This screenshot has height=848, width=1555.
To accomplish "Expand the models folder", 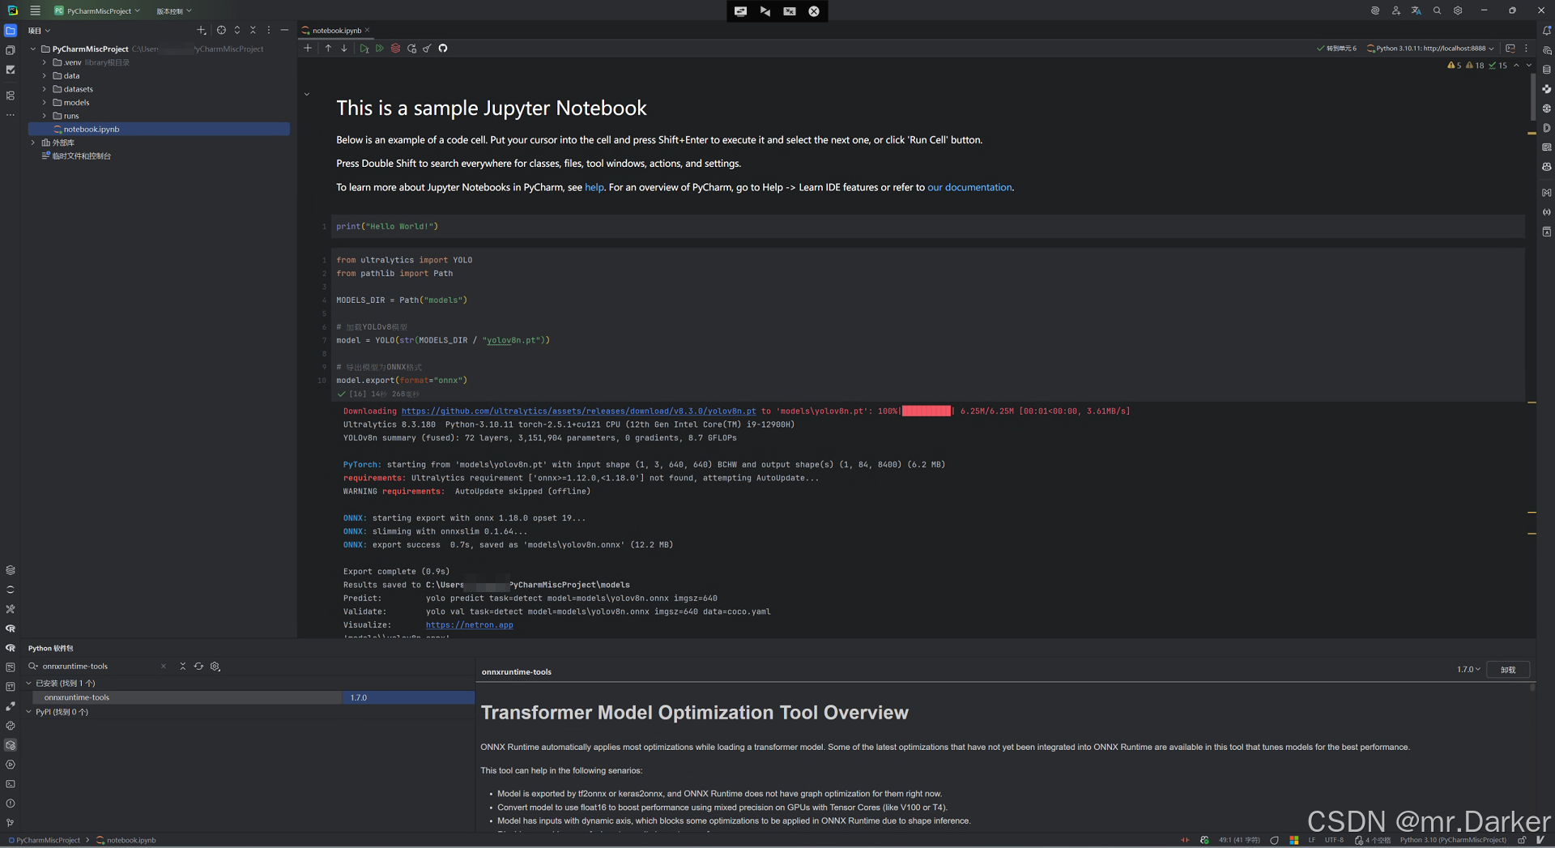I will click(45, 103).
